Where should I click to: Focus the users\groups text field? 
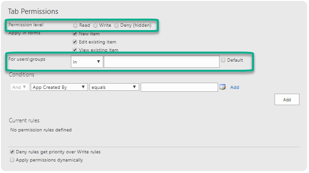pos(162,62)
